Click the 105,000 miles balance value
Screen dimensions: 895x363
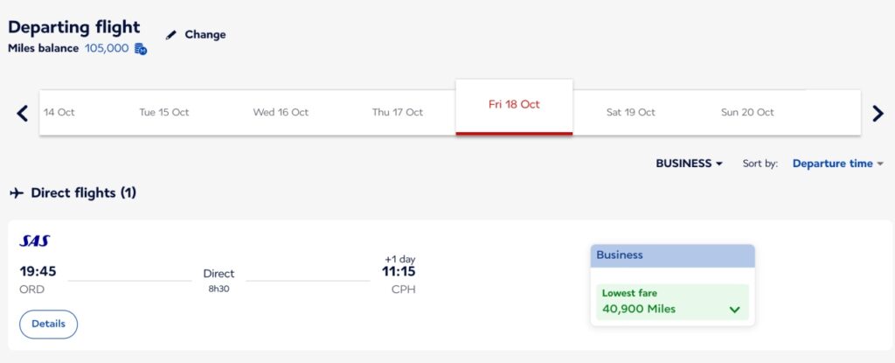[107, 49]
